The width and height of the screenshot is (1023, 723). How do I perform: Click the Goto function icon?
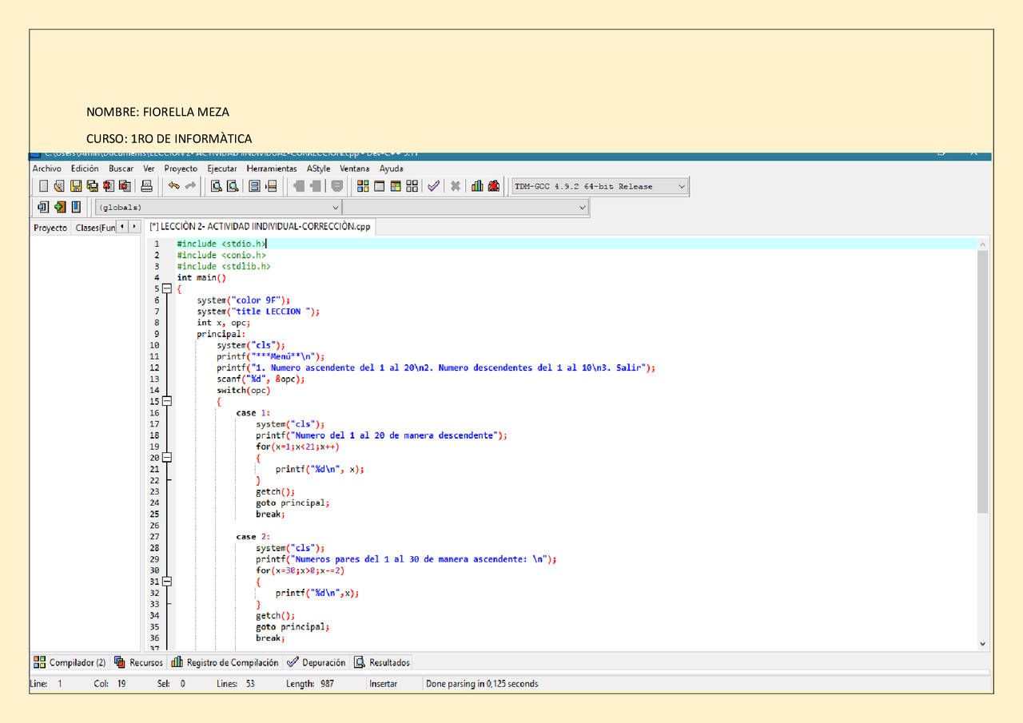[254, 186]
